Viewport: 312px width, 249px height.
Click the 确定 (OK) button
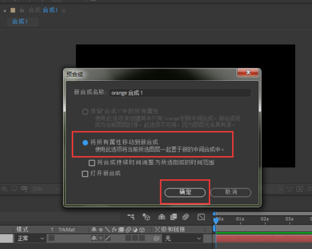[x=185, y=192]
